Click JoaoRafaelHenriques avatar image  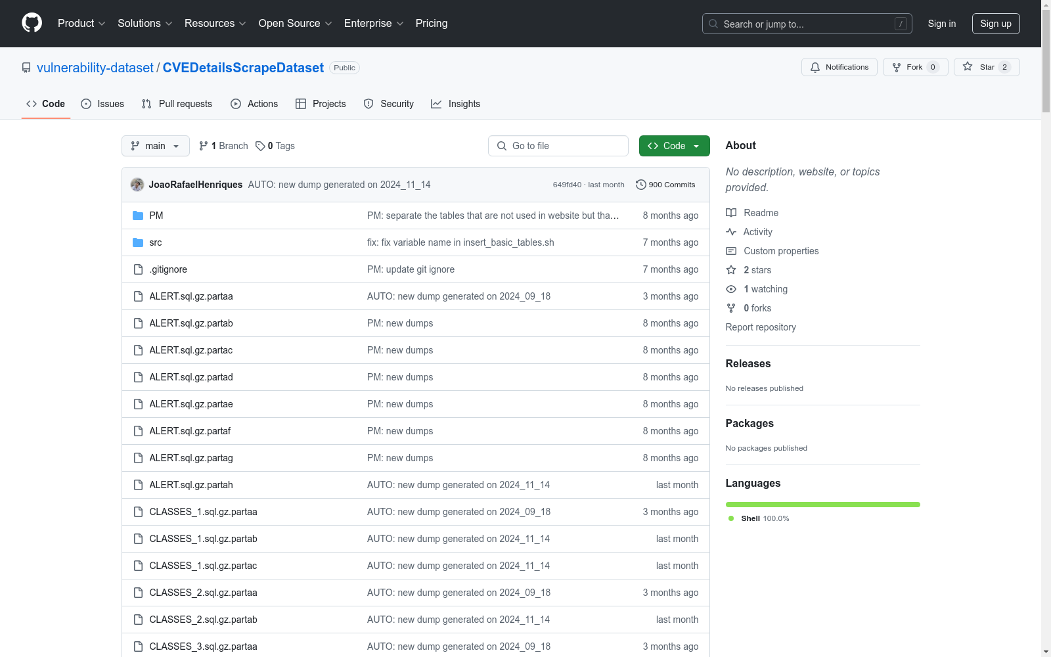click(x=137, y=185)
